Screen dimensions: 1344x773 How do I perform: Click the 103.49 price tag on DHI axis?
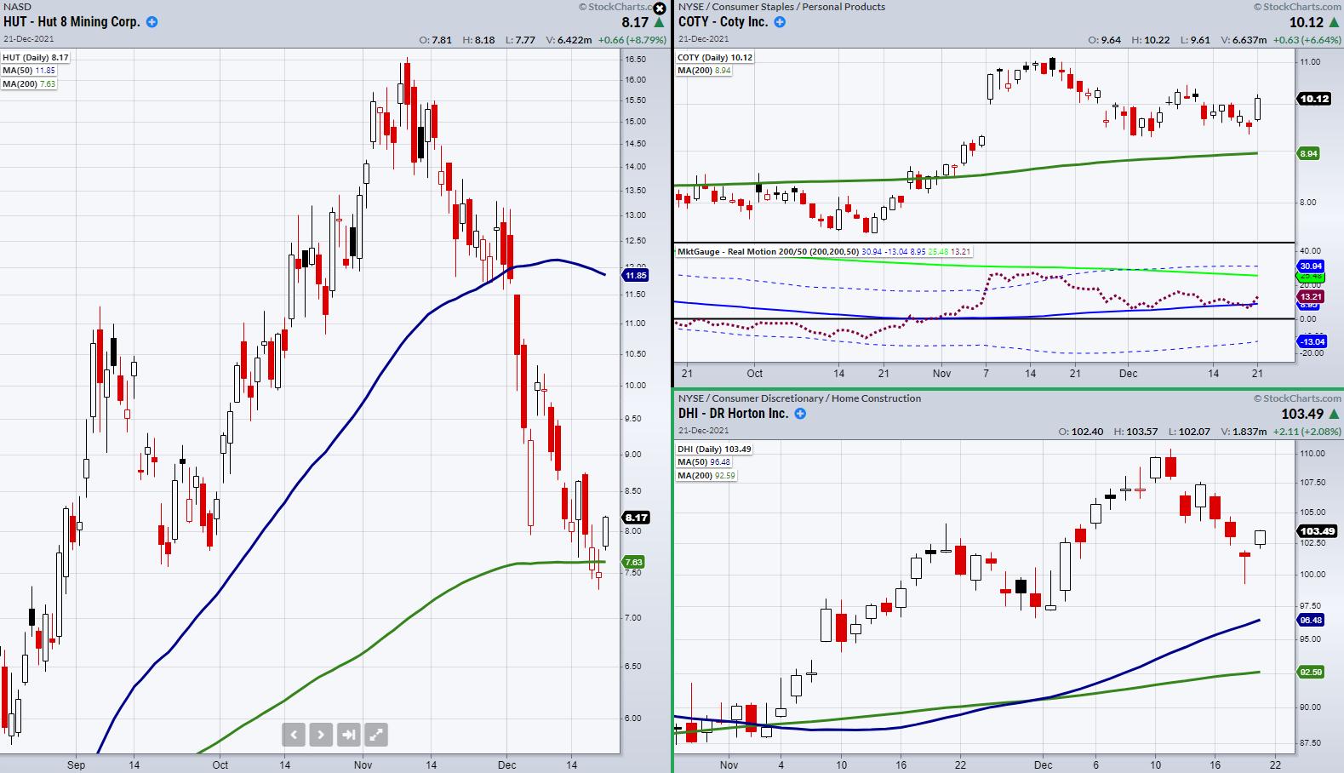pyautogui.click(x=1315, y=532)
